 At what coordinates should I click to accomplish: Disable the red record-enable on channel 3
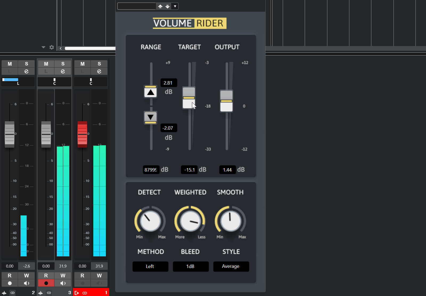(x=46, y=283)
